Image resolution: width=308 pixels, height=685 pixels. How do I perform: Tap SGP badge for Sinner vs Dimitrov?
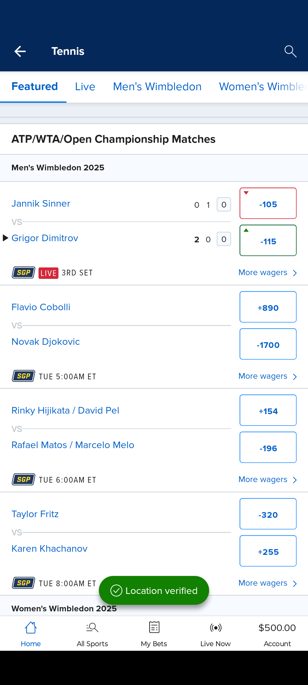click(x=24, y=273)
